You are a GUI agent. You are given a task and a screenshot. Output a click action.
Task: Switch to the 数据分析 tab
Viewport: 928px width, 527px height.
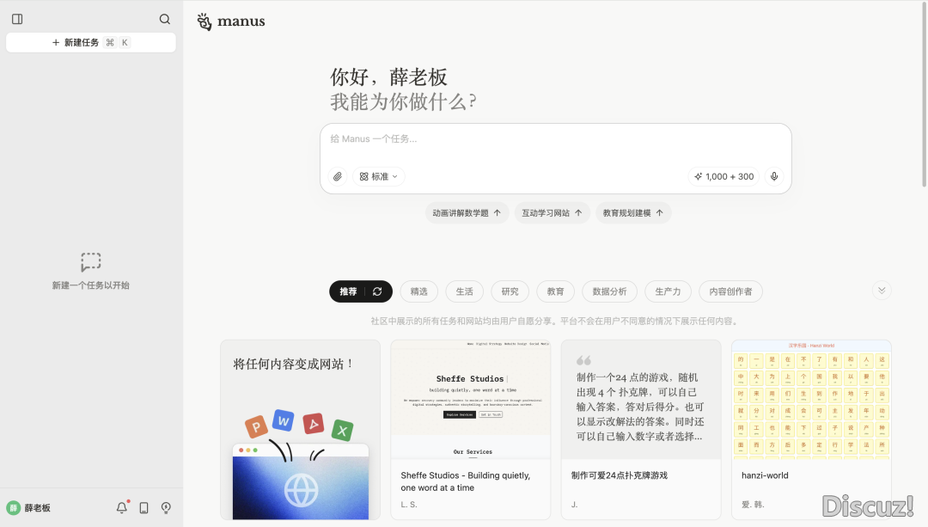(x=609, y=291)
